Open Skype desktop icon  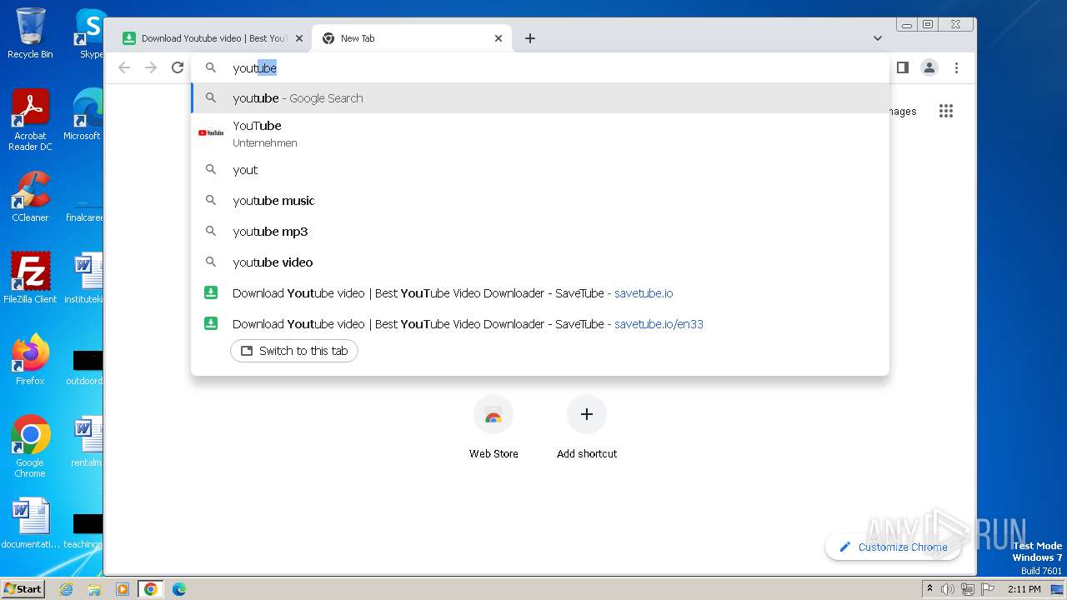click(x=90, y=33)
